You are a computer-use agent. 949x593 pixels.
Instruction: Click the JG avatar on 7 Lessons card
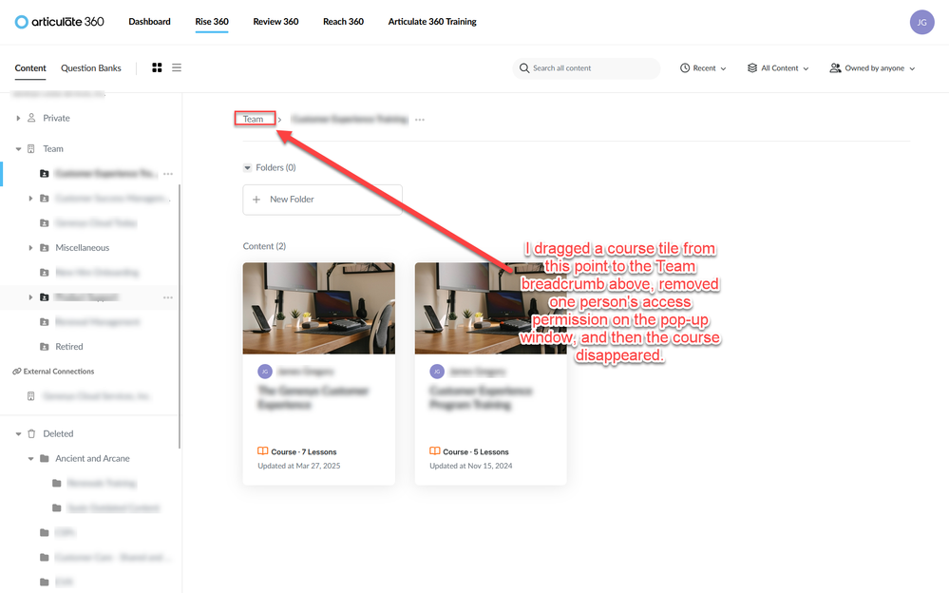click(x=265, y=372)
